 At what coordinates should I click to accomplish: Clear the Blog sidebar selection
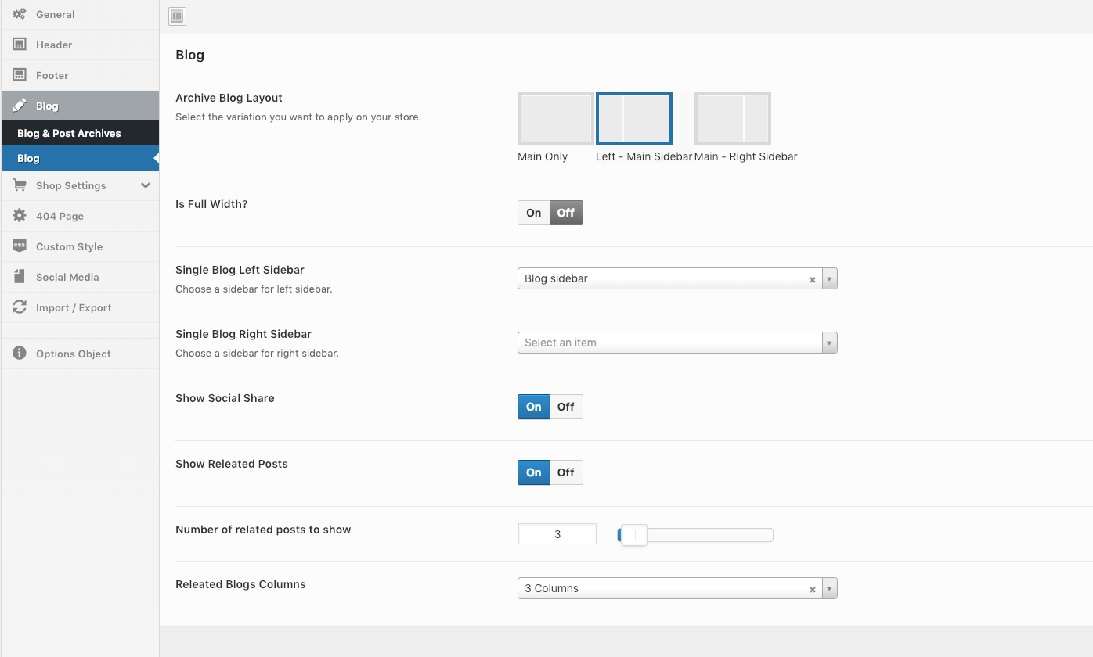(x=812, y=279)
